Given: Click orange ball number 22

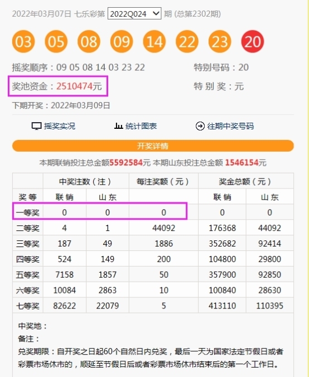Looking at the screenshot, I should [x=187, y=41].
